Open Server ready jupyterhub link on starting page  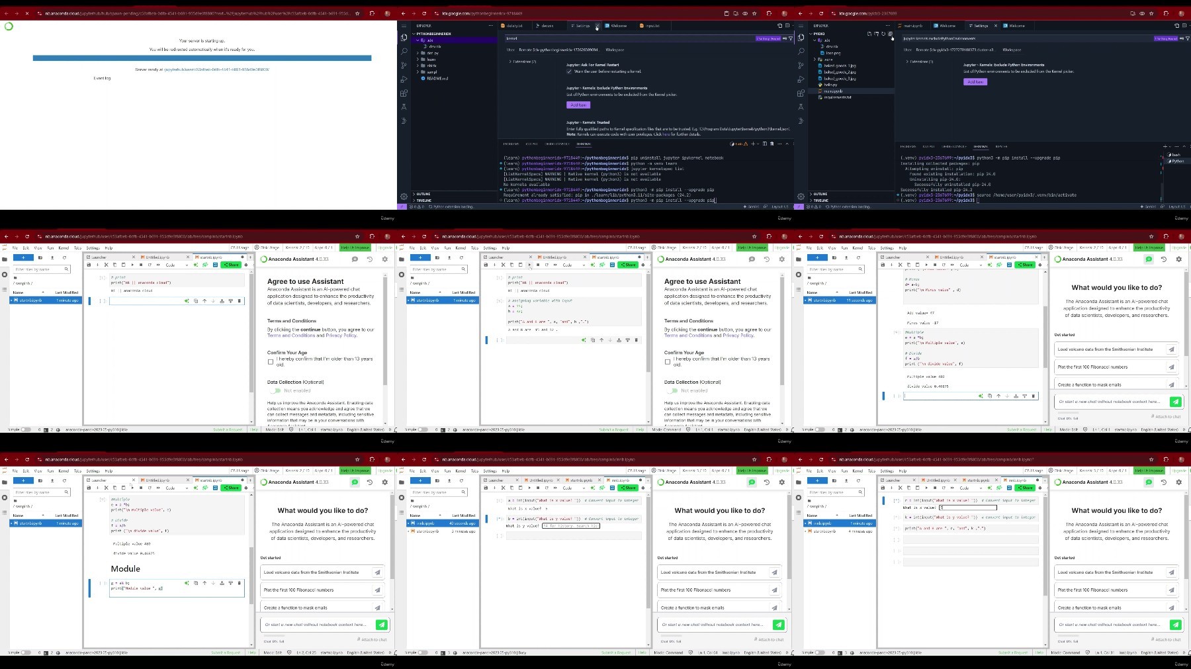coord(216,69)
